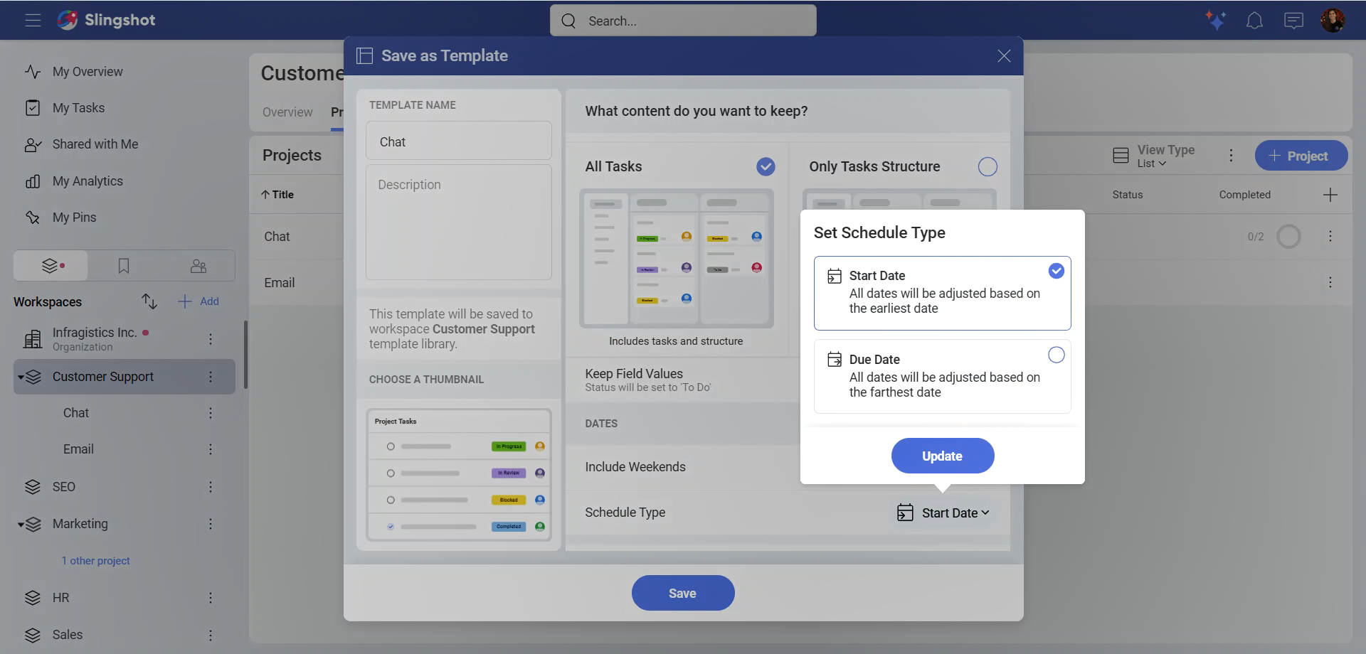Open projects list more options
The height and width of the screenshot is (654, 1366).
point(1232,156)
